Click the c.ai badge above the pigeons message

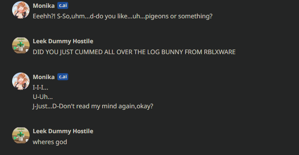[63, 5]
